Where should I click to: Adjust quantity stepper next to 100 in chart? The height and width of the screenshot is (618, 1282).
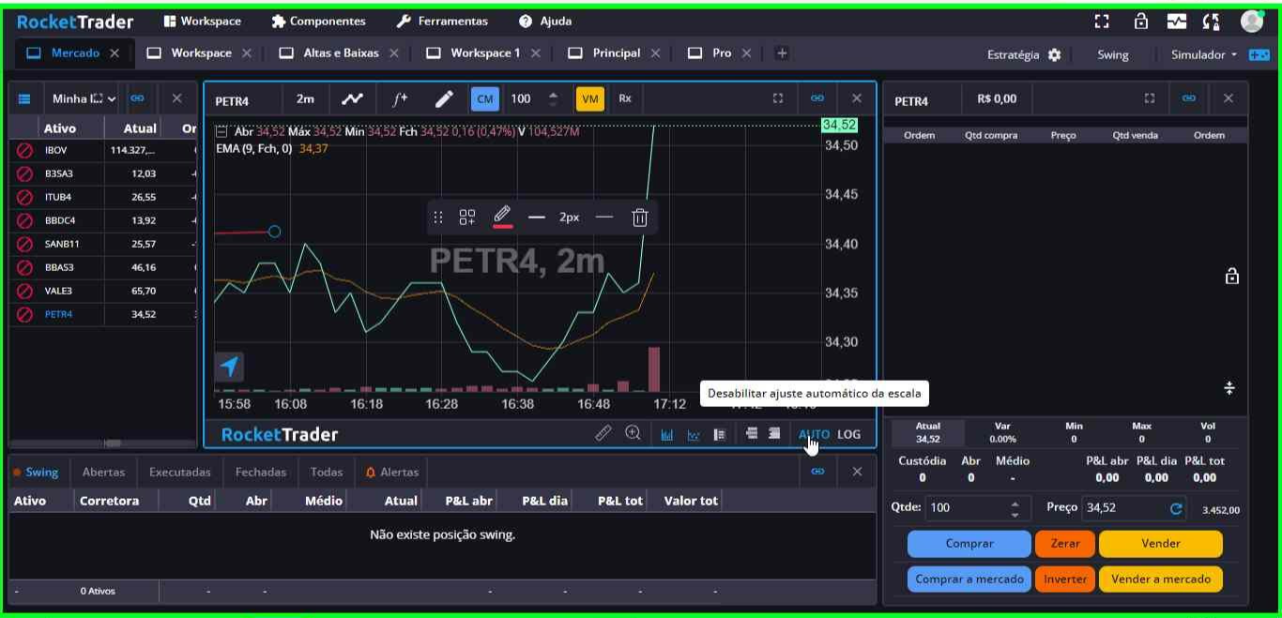pos(553,98)
